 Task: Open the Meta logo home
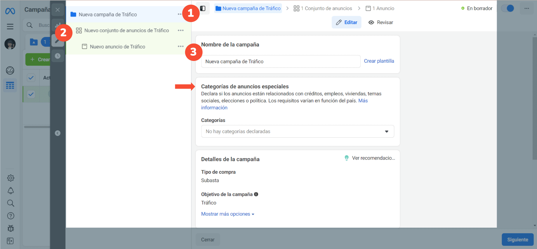tap(10, 11)
